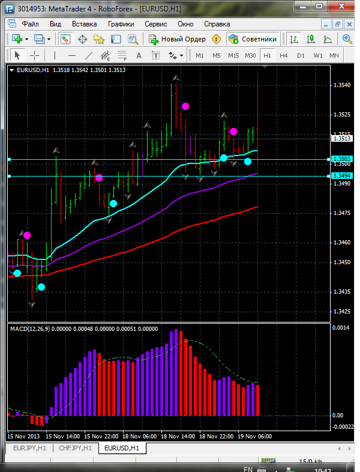Open the Navigator favorites star icon
This screenshot has height=472, width=360.
pyautogui.click(x=99, y=39)
